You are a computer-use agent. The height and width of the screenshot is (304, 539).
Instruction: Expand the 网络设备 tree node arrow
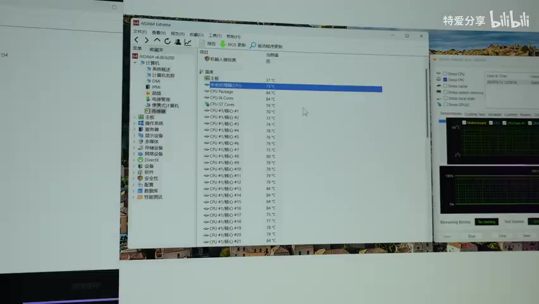pos(134,154)
